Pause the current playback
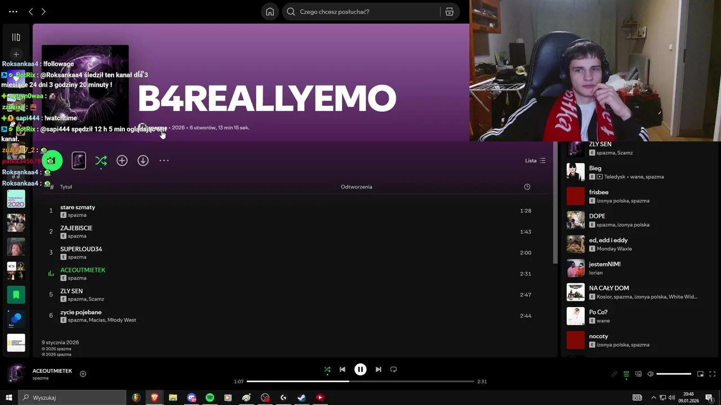The height and width of the screenshot is (405, 721). [x=360, y=370]
